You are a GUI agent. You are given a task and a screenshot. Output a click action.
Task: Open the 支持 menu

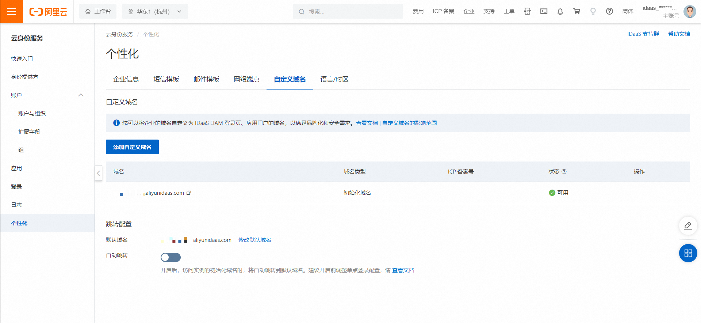click(489, 11)
